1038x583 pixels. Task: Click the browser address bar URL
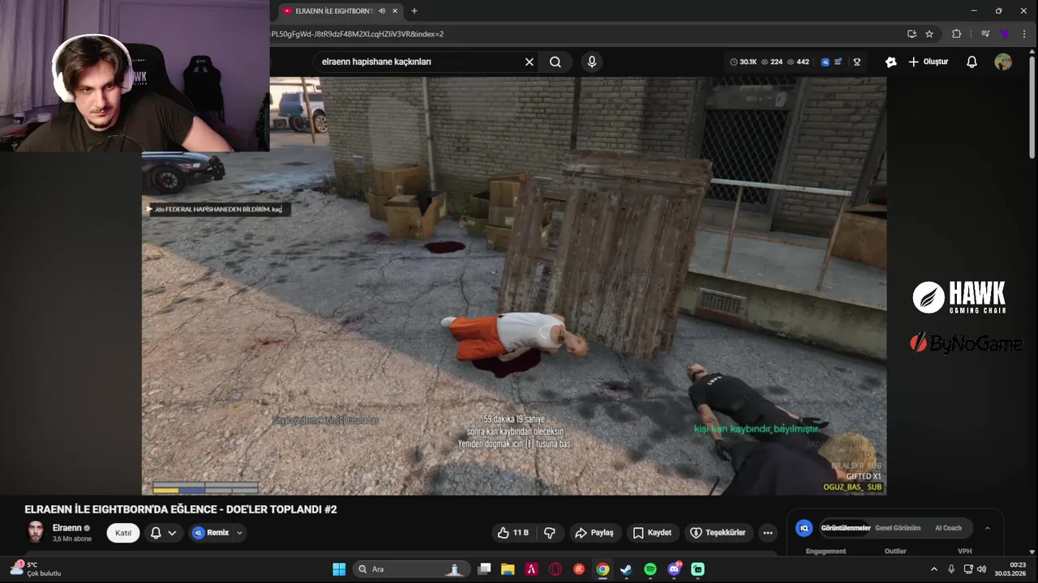(357, 34)
